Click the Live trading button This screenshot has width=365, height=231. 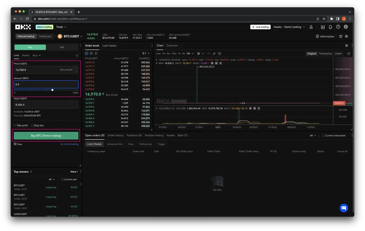[260, 27]
